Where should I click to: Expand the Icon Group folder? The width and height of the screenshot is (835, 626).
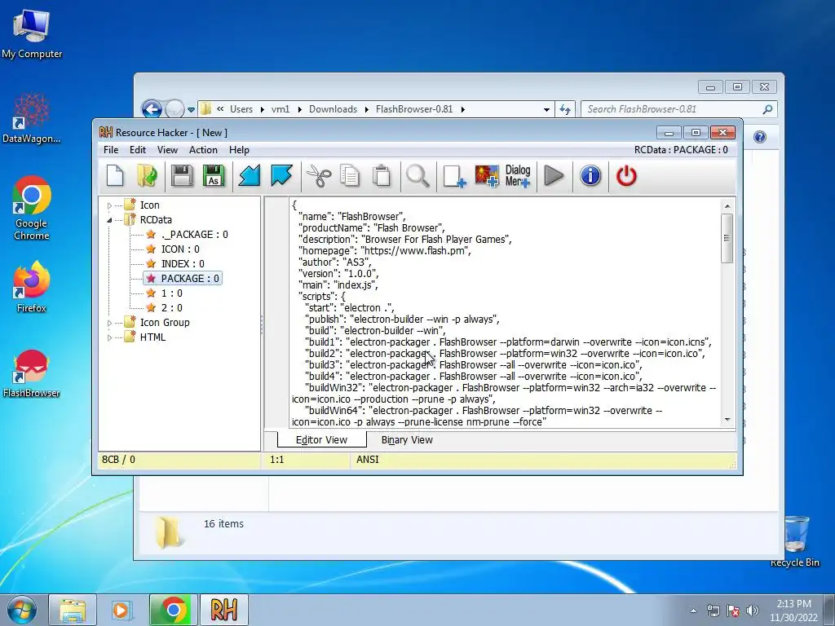(x=109, y=323)
